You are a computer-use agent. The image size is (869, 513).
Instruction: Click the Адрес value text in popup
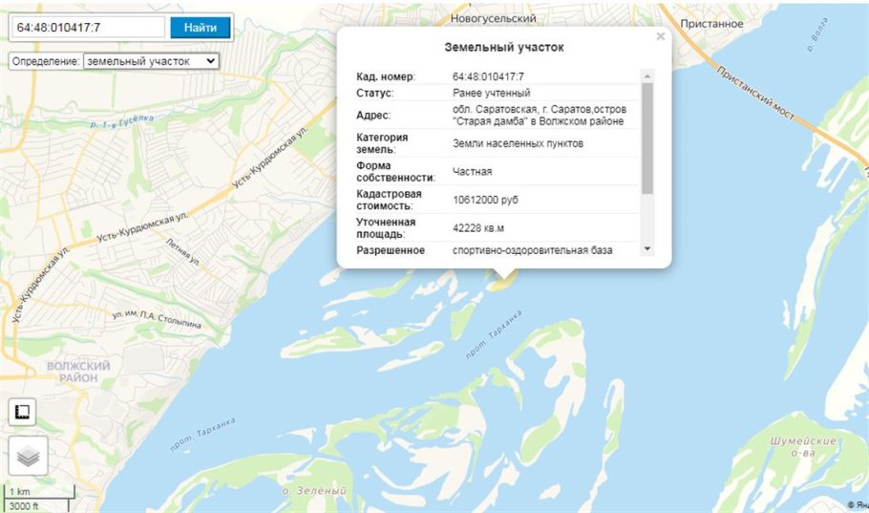(538, 115)
